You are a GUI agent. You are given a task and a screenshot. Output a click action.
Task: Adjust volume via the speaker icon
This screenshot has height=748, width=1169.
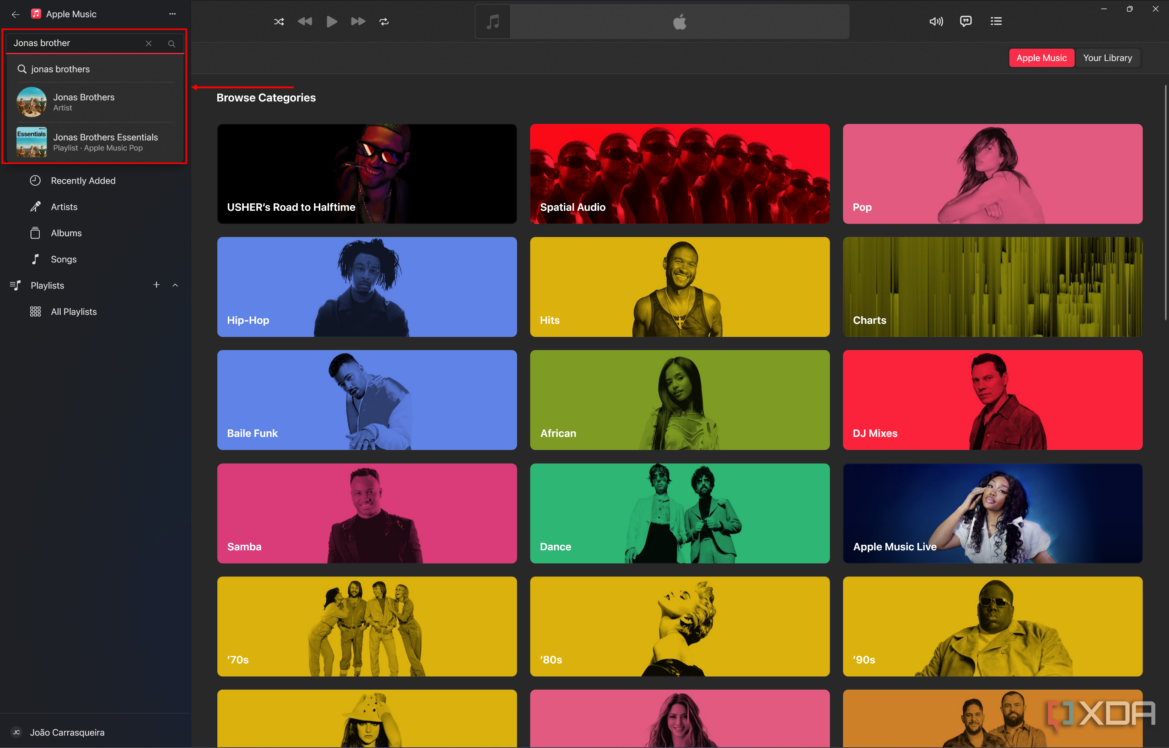[x=936, y=21]
